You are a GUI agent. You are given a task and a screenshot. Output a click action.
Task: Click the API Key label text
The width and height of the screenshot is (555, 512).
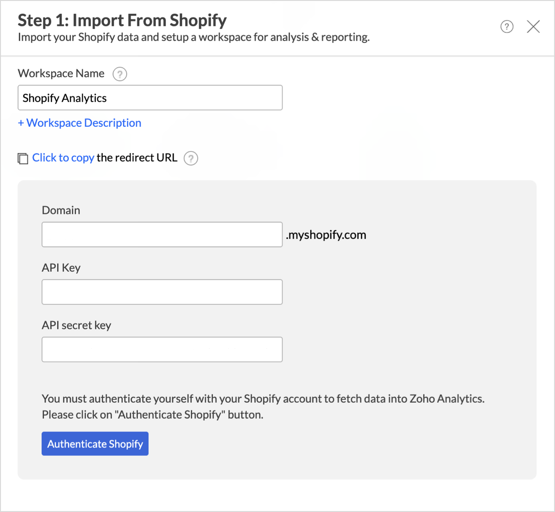click(x=61, y=268)
